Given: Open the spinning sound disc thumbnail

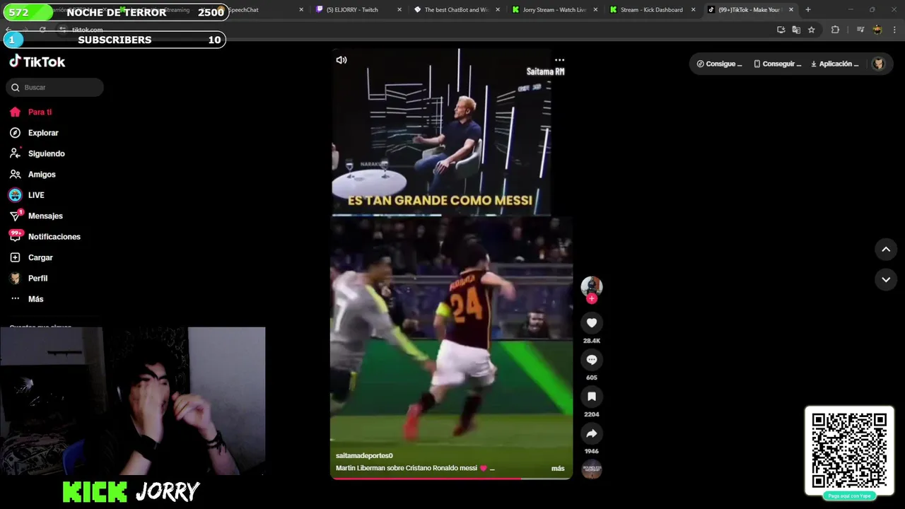Looking at the screenshot, I should point(592,469).
